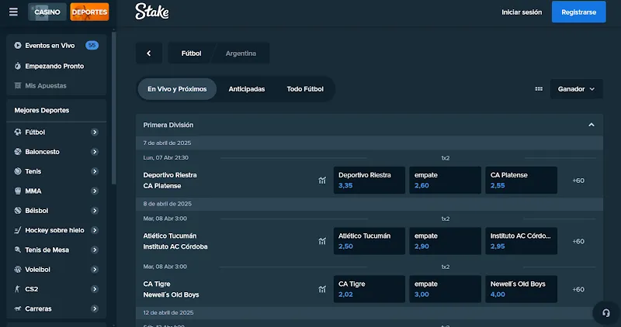Click the Fútbol ball icon in sidebar
The image size is (621, 327).
click(17, 132)
